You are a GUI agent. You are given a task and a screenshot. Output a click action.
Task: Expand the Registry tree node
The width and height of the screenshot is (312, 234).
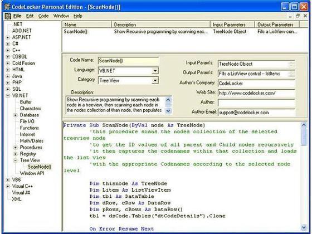click(16, 154)
